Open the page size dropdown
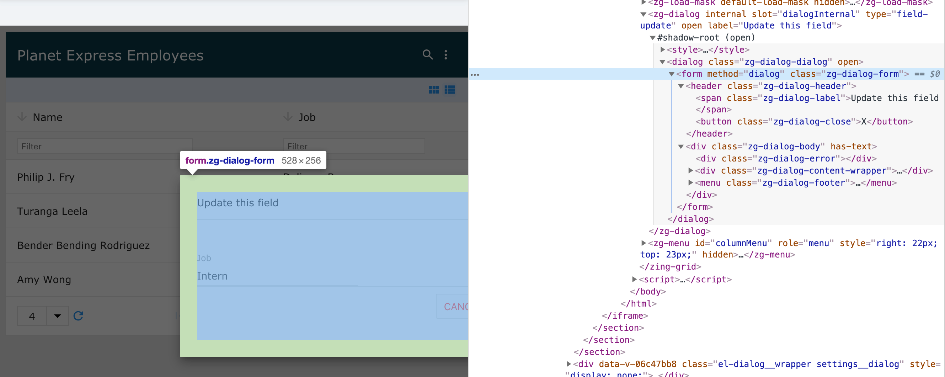 click(x=57, y=315)
